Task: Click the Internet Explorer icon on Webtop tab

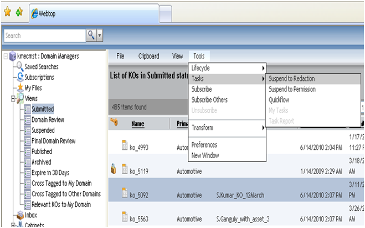Action: tap(34, 13)
